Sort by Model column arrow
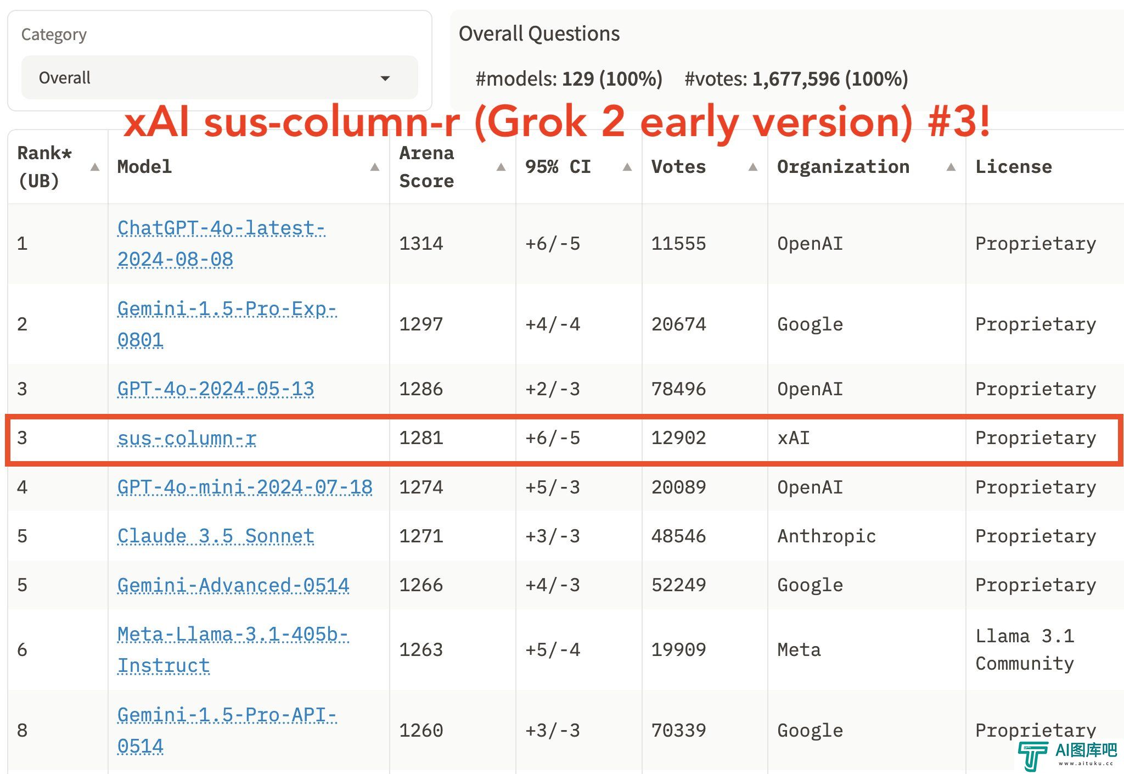 [x=375, y=167]
